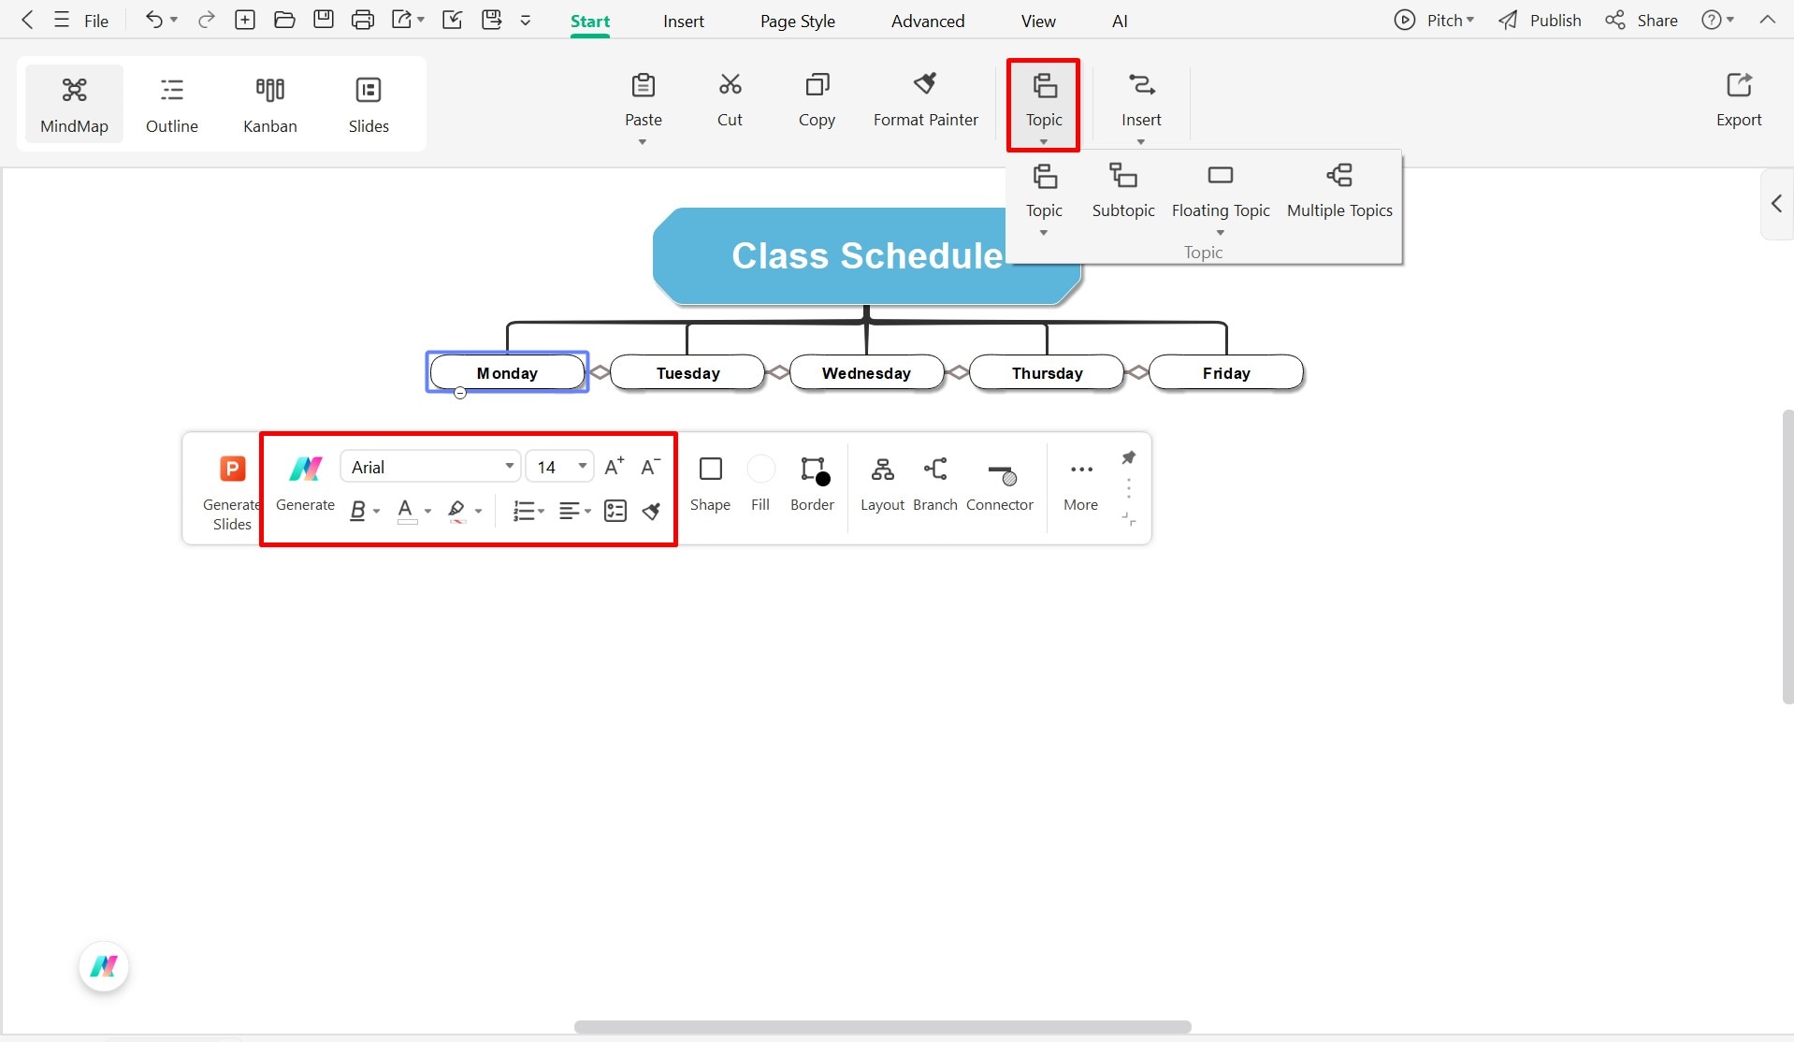
Task: Open the hamburger File menu icon
Action: [x=62, y=20]
